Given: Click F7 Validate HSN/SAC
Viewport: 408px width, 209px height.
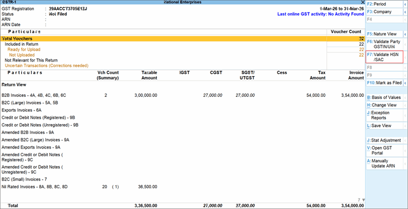Looking at the screenshot, I should [385, 57].
